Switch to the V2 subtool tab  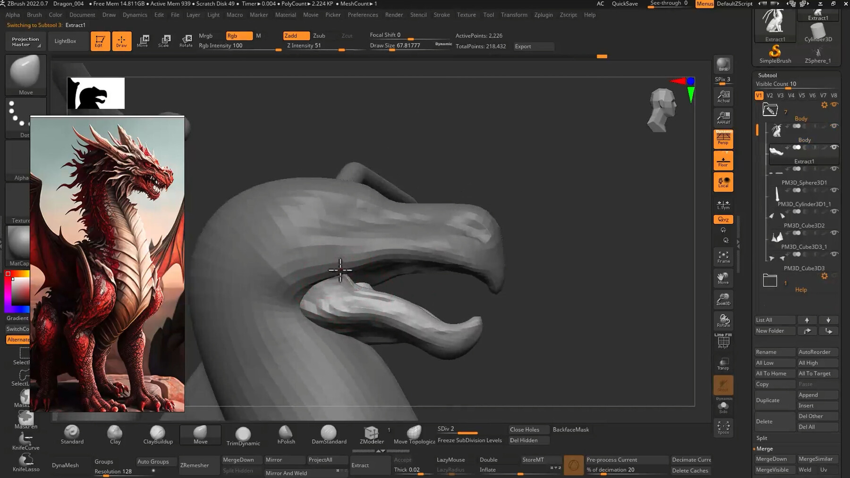point(770,95)
